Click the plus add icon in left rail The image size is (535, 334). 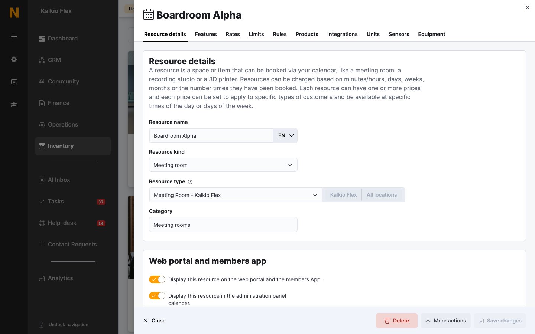point(14,37)
